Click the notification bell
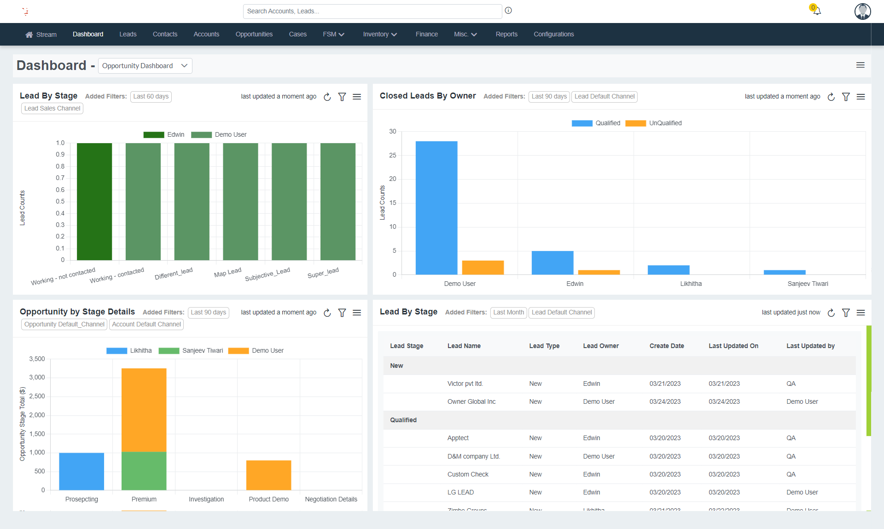Viewport: 884px width, 529px height. pos(816,11)
